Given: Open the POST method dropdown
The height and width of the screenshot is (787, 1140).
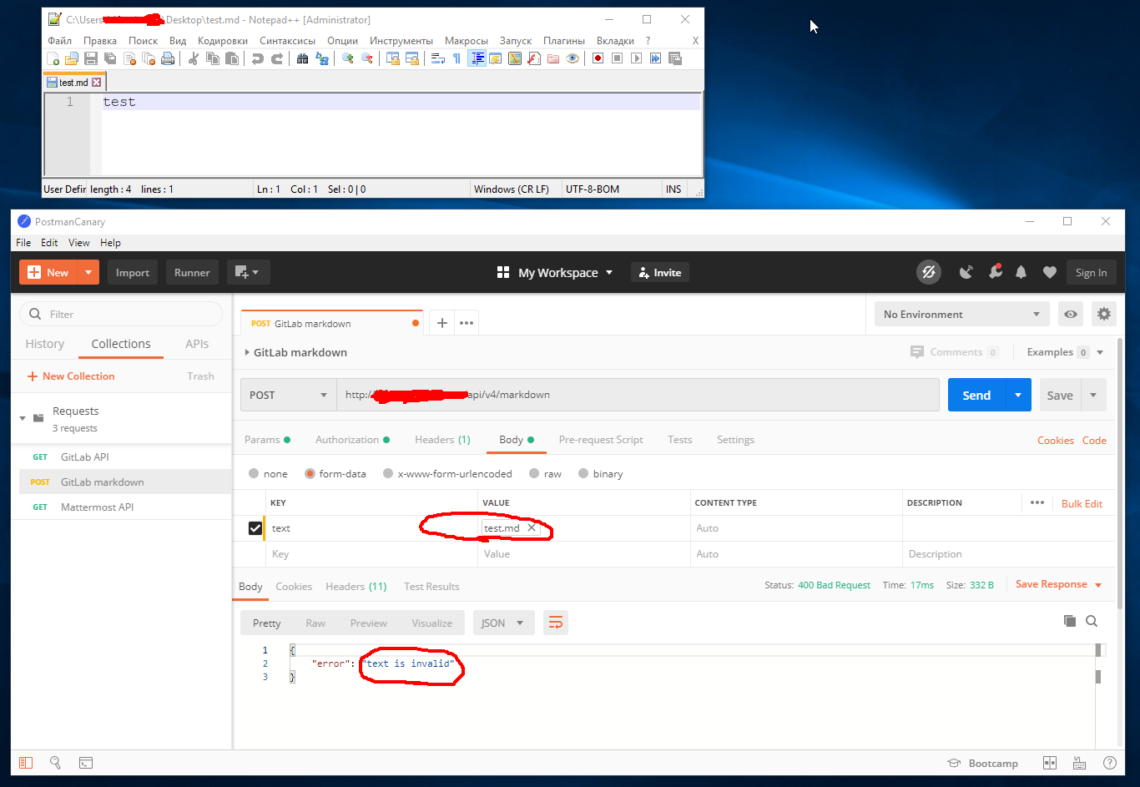Looking at the screenshot, I should [x=289, y=395].
